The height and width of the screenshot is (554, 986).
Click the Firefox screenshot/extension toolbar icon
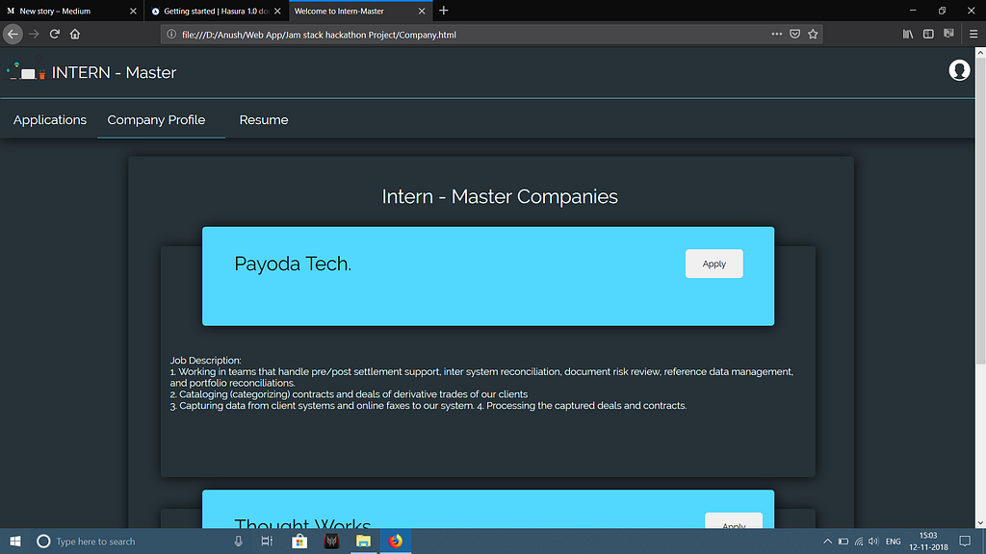click(948, 34)
